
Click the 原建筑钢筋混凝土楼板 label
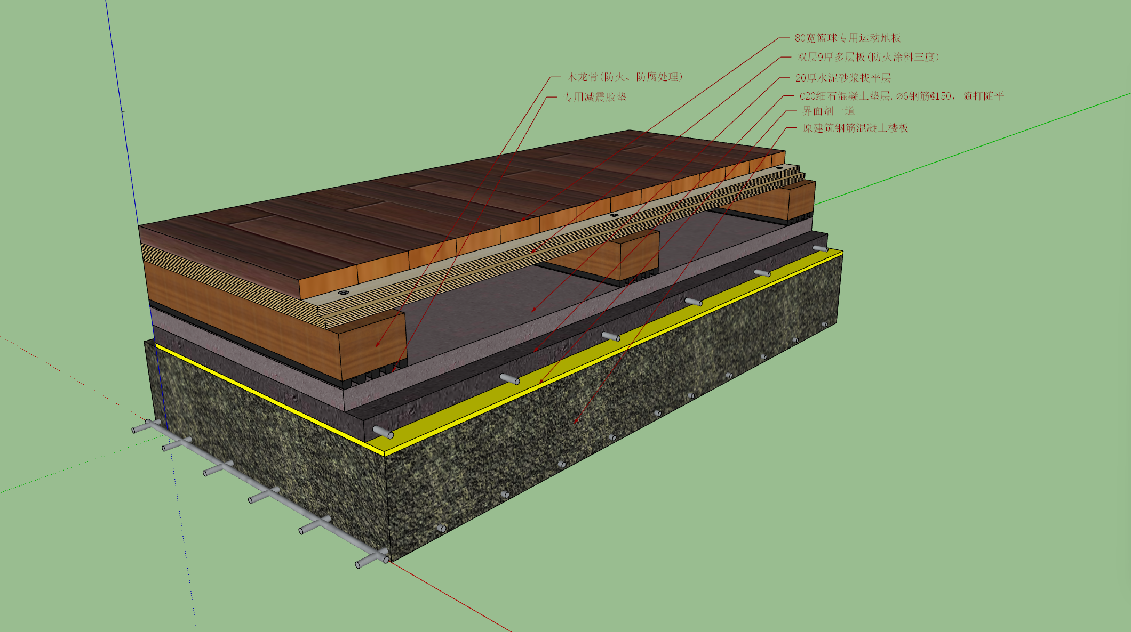[855, 128]
